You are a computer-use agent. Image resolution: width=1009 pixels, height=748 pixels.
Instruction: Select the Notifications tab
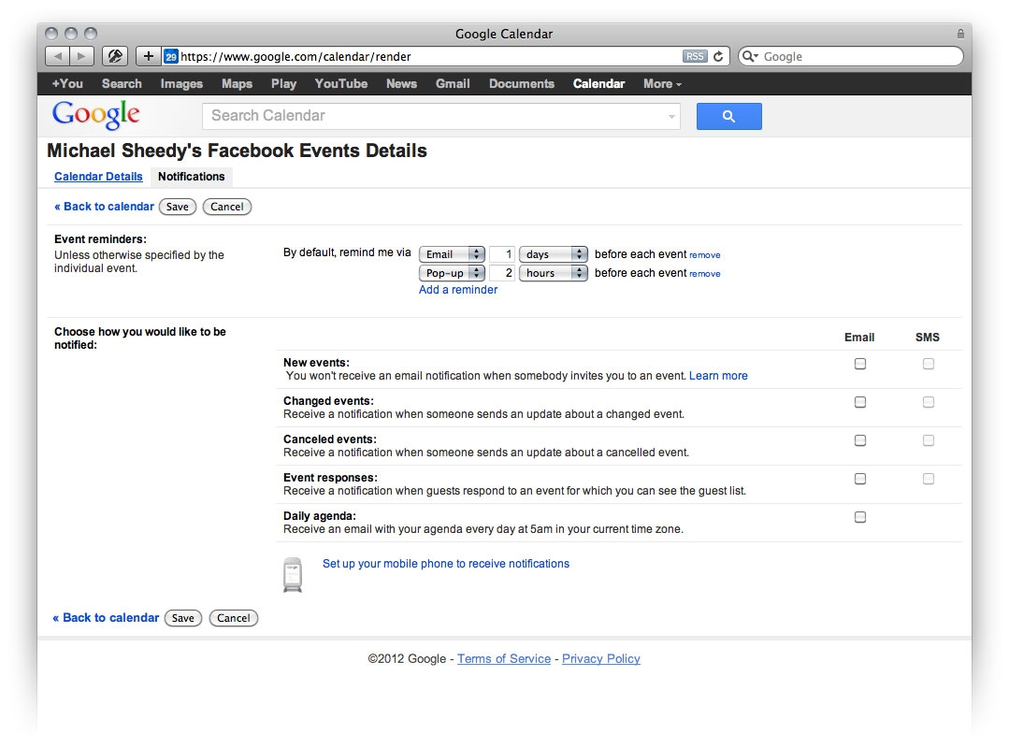[191, 177]
